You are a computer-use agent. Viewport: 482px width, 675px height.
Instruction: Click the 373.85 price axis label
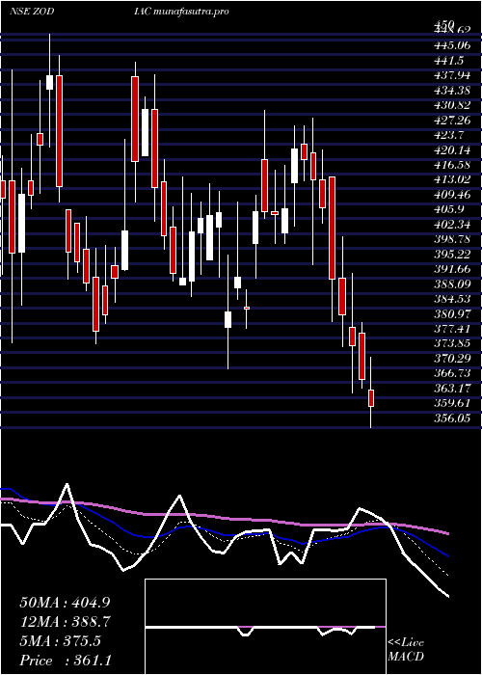pos(451,343)
